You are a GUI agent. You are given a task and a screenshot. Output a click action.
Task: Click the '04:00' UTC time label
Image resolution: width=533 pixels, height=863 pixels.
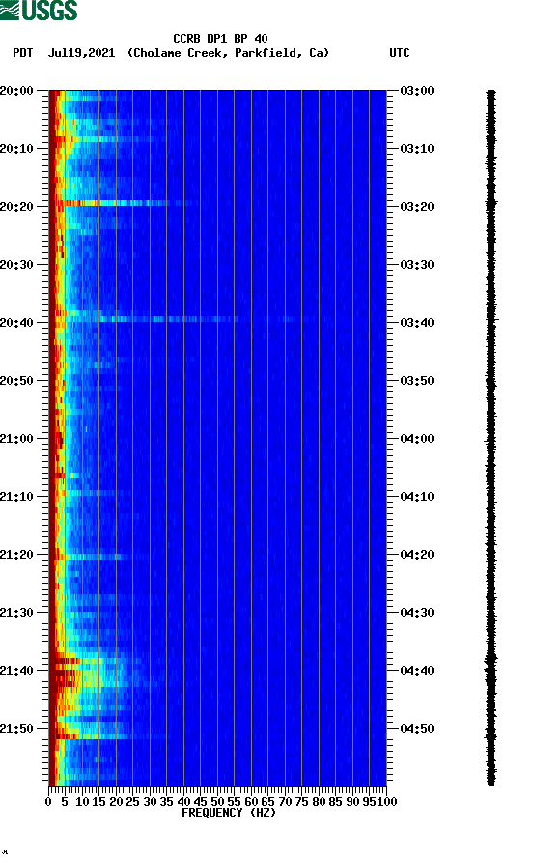coord(417,438)
